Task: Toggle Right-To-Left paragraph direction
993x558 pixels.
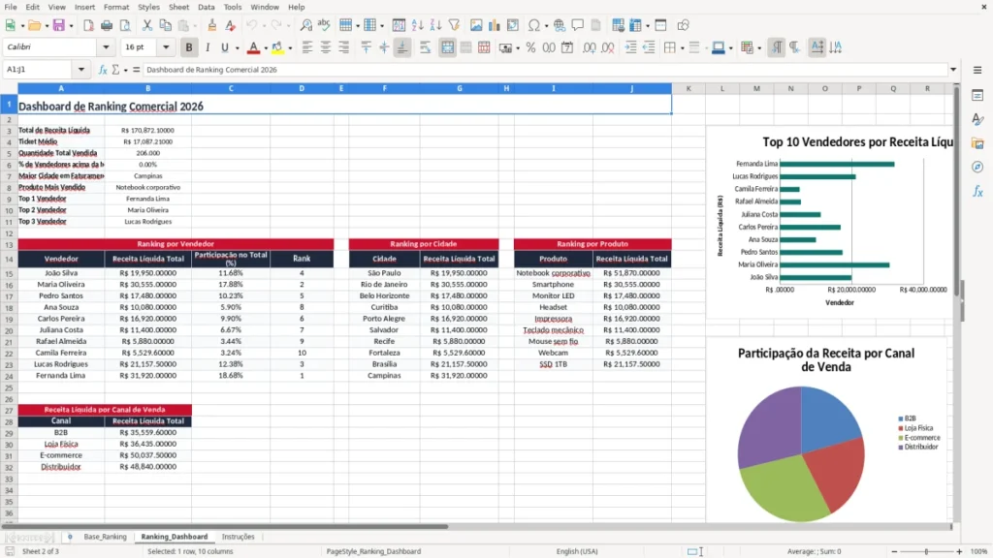Action: [x=794, y=47]
